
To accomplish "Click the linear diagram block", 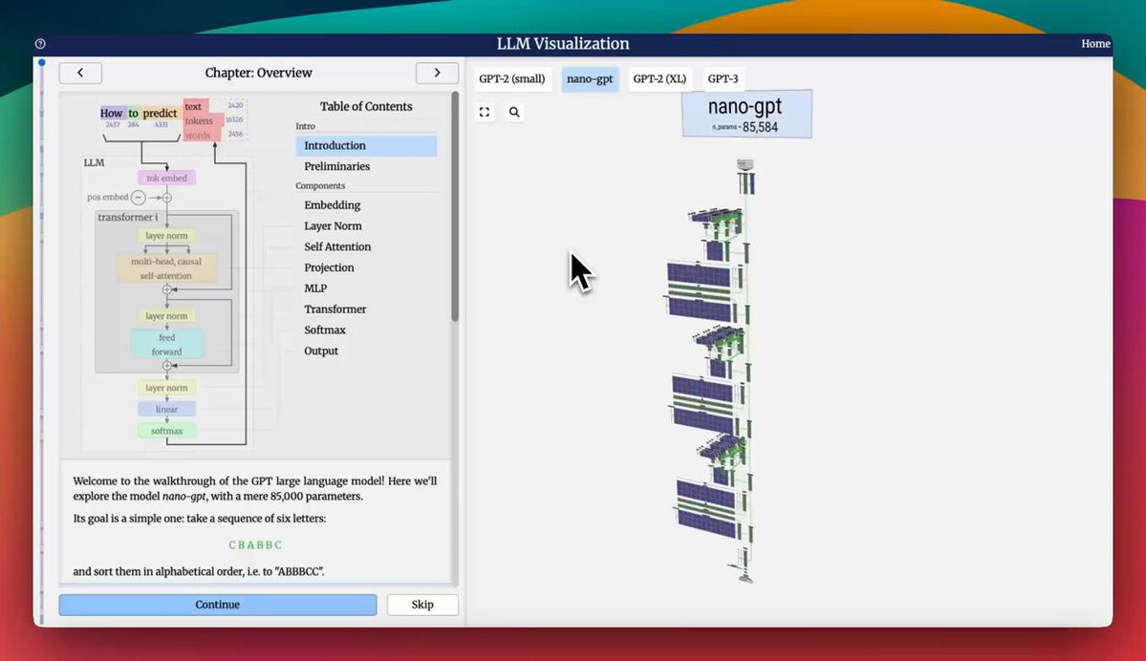I will pyautogui.click(x=166, y=409).
